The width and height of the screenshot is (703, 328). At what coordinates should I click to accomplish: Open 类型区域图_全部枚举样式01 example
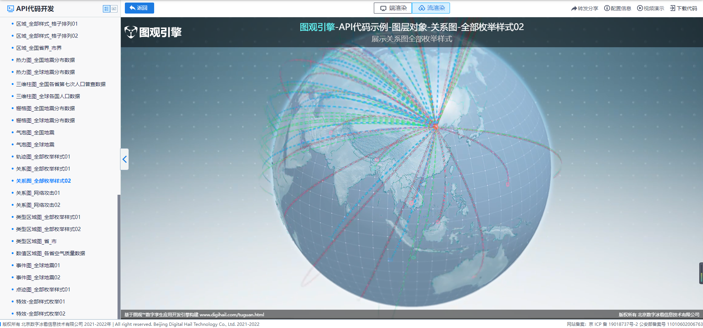(x=48, y=217)
